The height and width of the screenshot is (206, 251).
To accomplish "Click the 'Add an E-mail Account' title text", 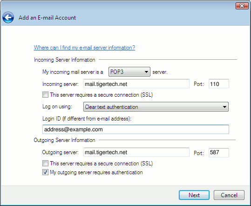I will pyautogui.click(x=47, y=18).
